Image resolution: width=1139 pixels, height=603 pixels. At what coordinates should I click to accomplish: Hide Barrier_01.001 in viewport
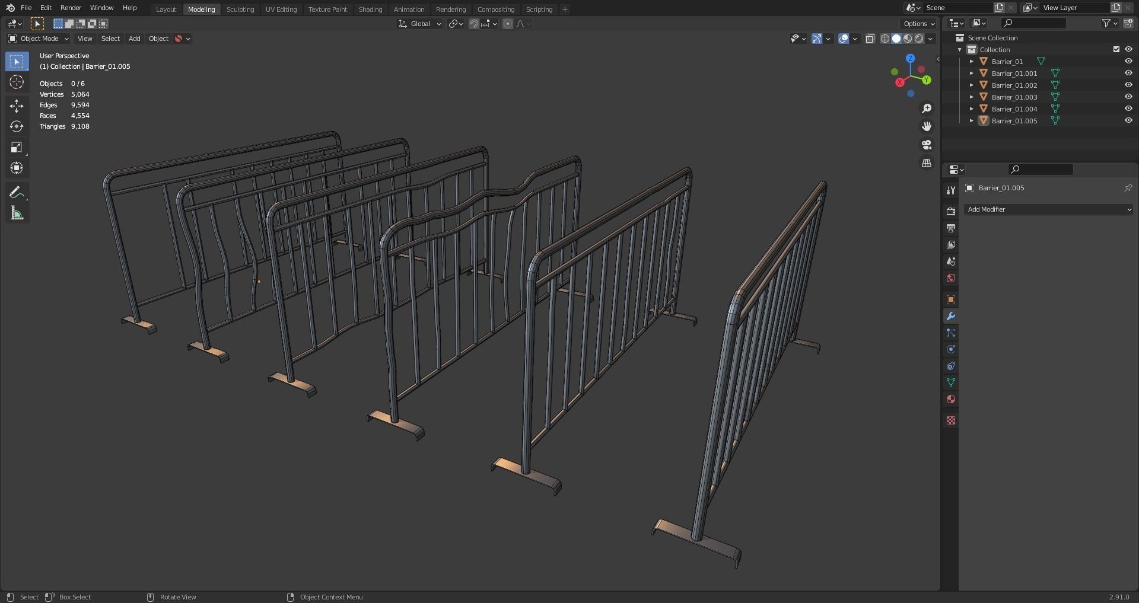coord(1128,73)
